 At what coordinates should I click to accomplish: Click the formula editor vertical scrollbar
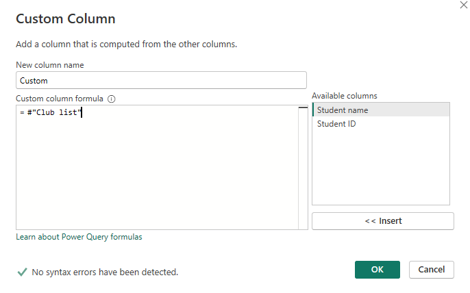[x=303, y=168]
